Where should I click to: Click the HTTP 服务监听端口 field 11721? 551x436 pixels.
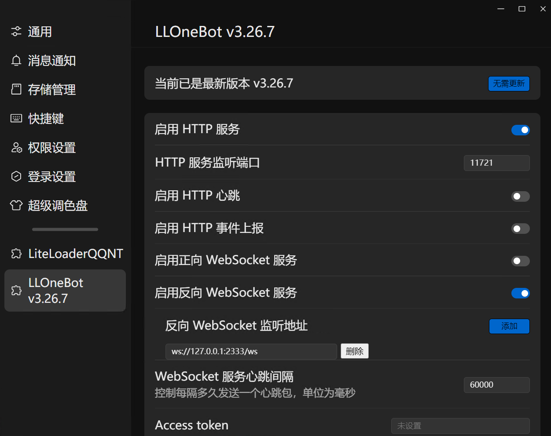pyautogui.click(x=496, y=163)
